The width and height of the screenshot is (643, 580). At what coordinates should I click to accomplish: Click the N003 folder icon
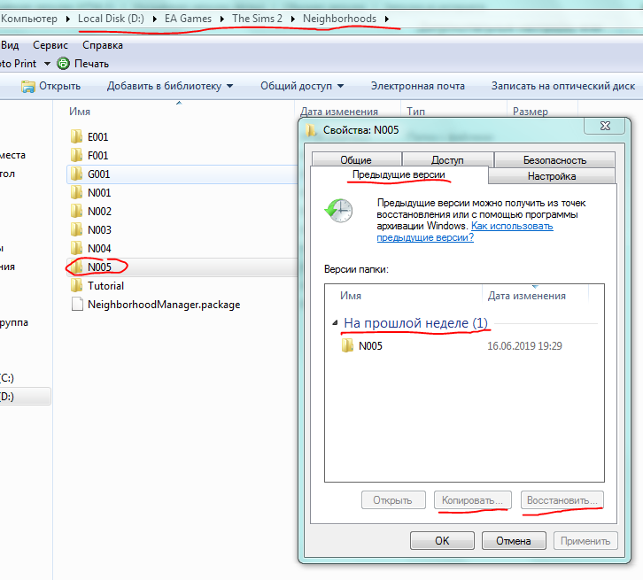coord(75,230)
